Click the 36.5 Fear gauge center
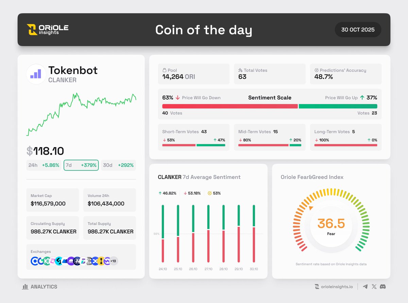The height and width of the screenshot is (303, 408). [x=331, y=226]
